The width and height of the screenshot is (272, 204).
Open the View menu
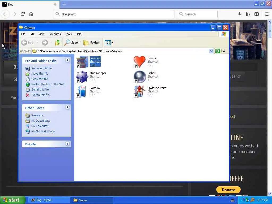41,34
